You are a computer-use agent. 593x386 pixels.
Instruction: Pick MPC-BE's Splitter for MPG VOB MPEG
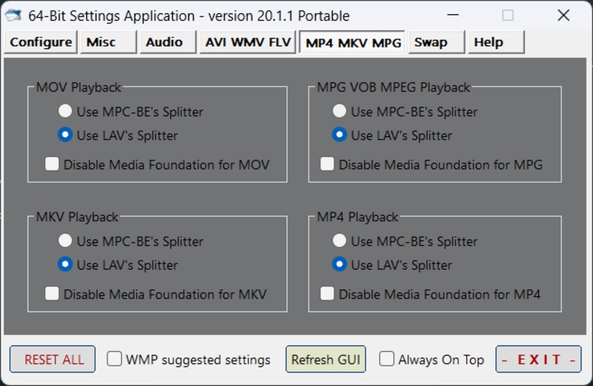(339, 111)
